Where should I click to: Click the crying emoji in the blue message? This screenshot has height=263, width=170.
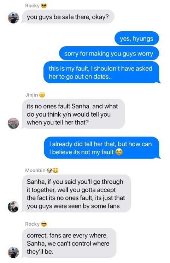tap(119, 152)
